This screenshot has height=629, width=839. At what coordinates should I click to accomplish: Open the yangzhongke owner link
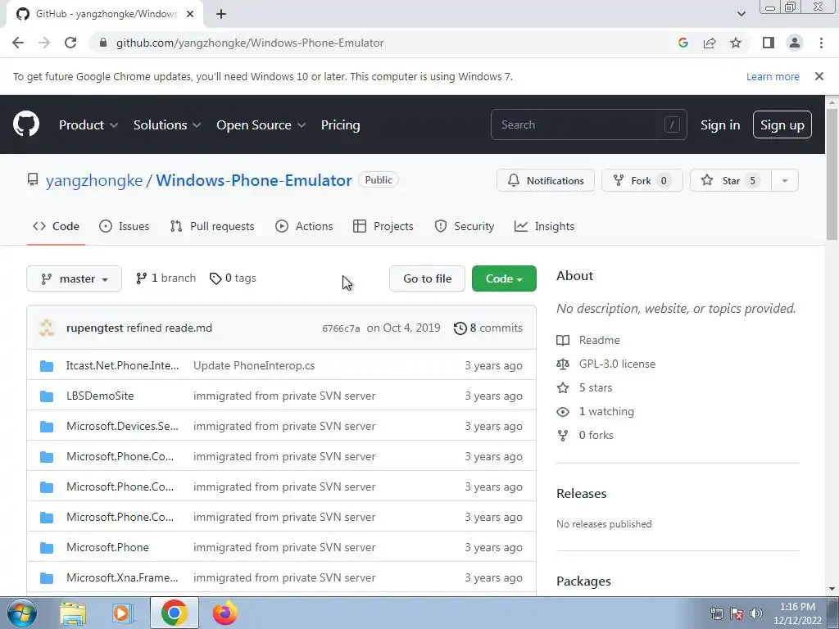[x=94, y=180]
